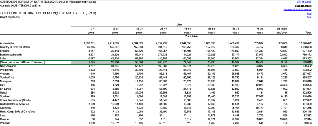Follow the Age link under Find out more

click(309, 13)
